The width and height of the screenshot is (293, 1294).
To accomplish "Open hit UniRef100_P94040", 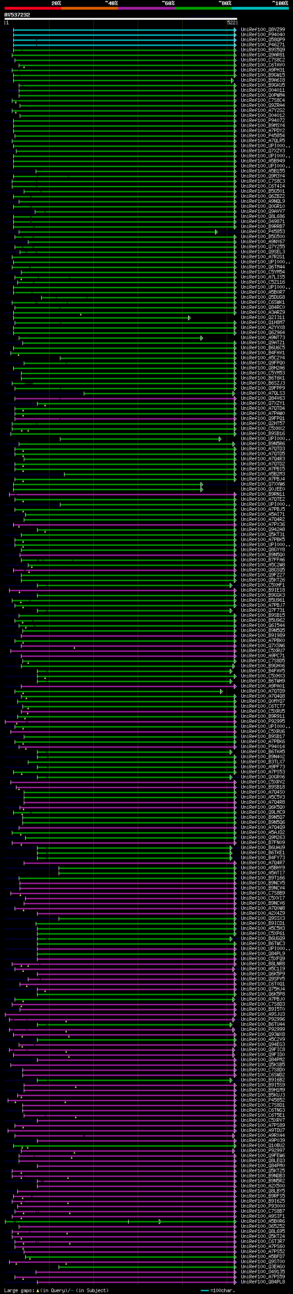I will [x=262, y=35].
